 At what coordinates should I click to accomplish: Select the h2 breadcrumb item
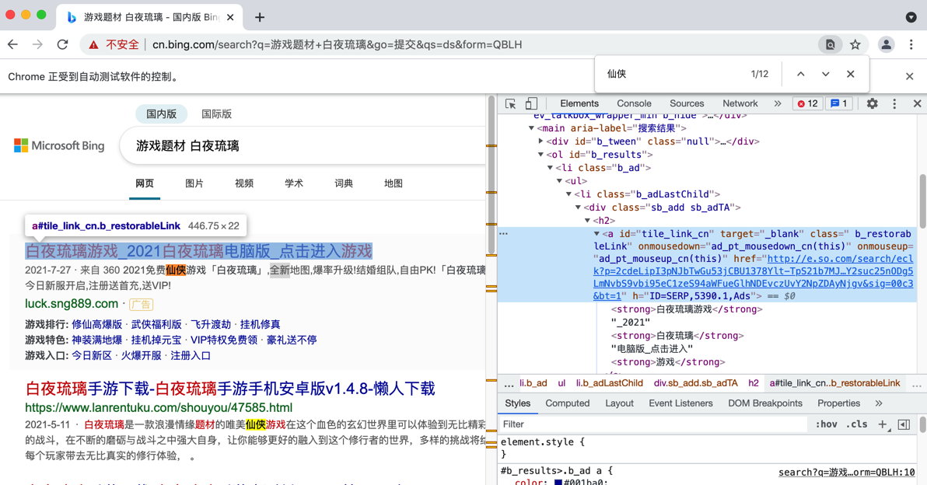[x=753, y=383]
